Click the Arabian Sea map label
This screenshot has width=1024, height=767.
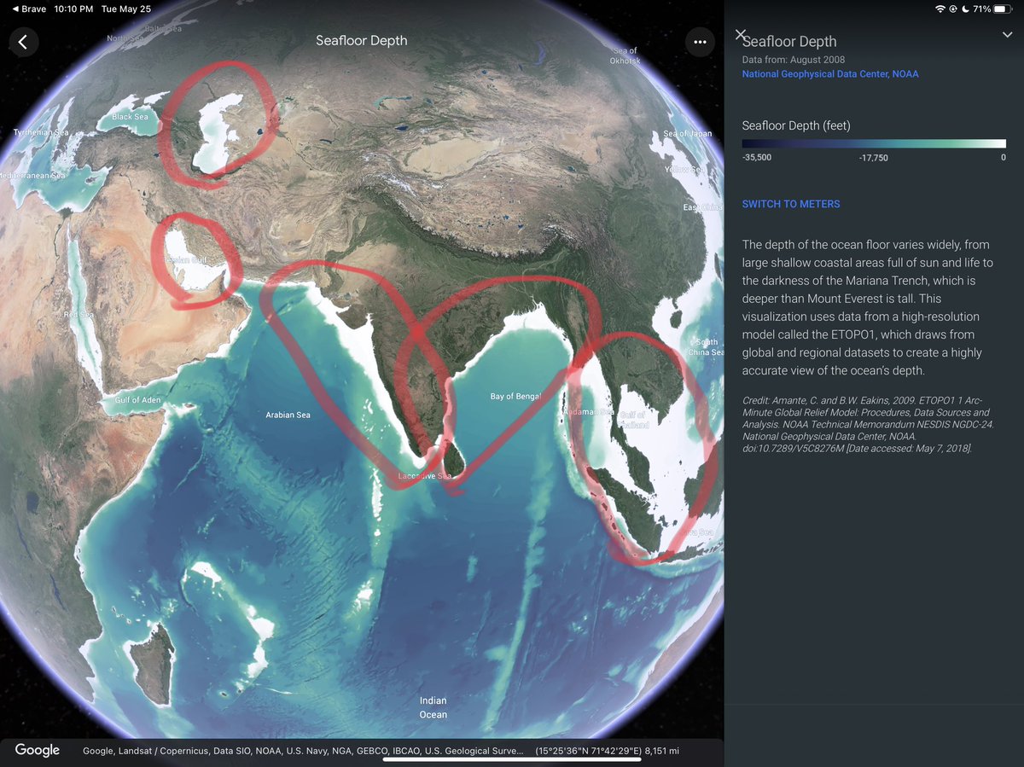[x=288, y=415]
